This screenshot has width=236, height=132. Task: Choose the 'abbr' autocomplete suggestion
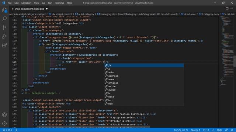pos(144,73)
